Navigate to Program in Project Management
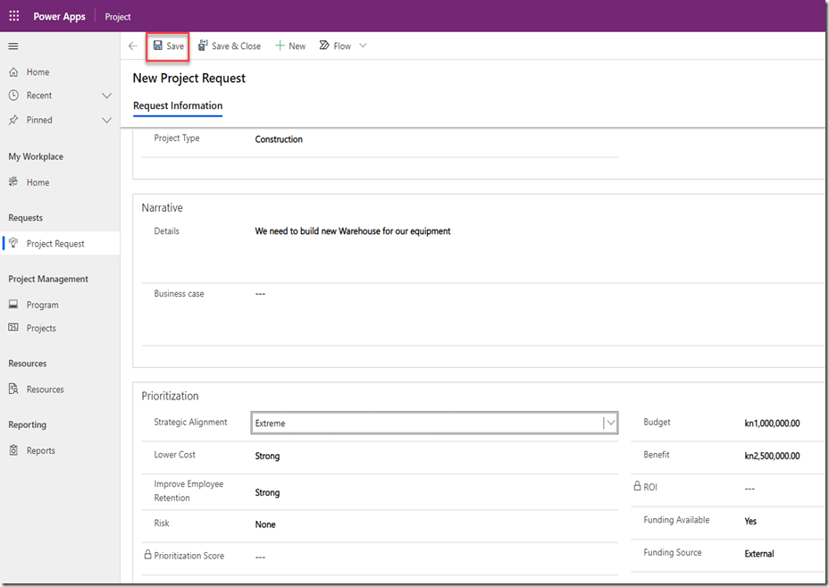This screenshot has width=829, height=587. 42,305
